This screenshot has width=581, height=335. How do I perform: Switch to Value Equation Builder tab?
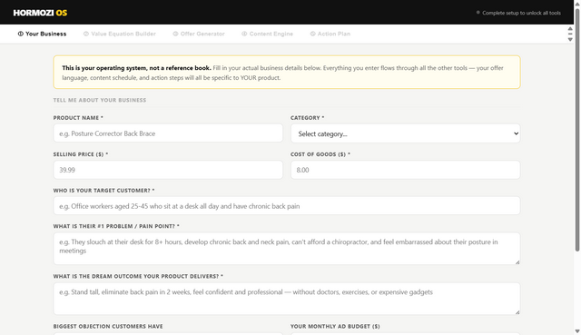119,34
